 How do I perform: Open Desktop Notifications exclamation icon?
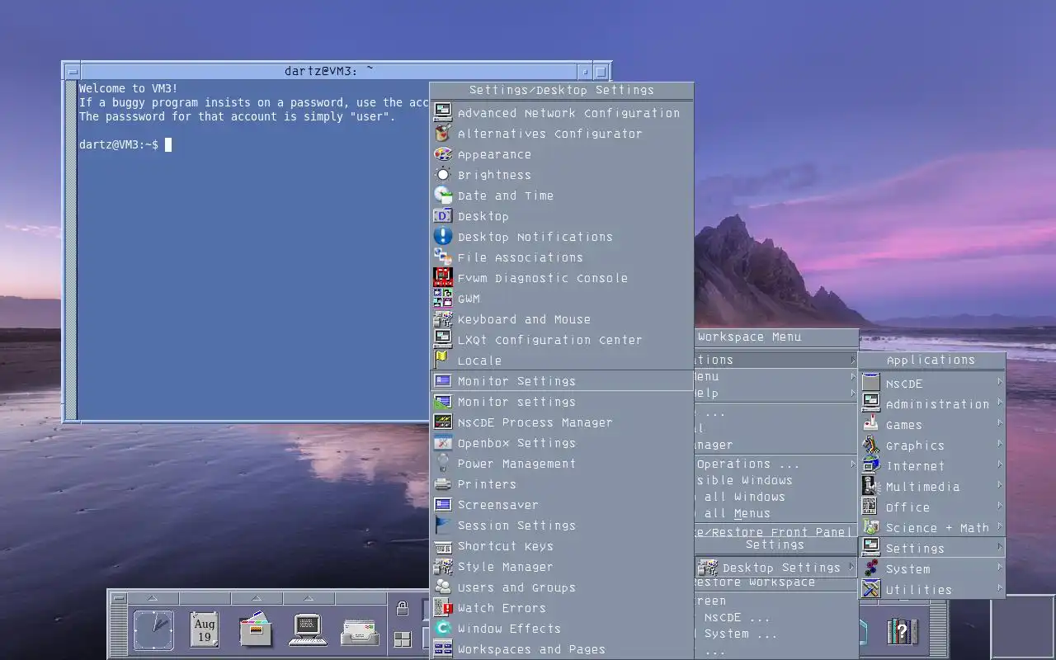click(443, 236)
